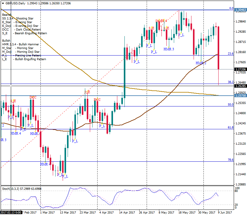The height and width of the screenshot is (216, 247).
Task: Select the 13 Mar 2017 time axis label
Action: pyautogui.click(x=68, y=212)
